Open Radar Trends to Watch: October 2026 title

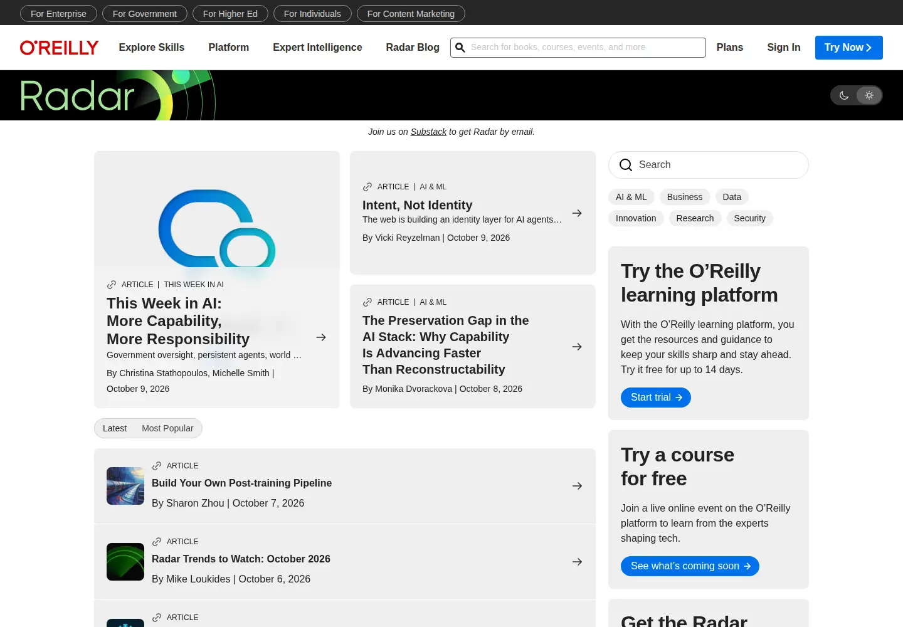(241, 559)
